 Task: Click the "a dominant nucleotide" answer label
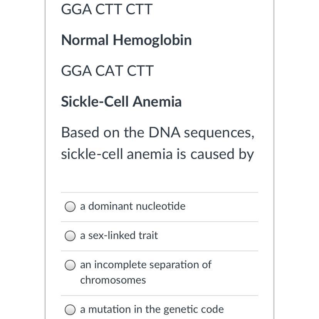tap(133, 206)
